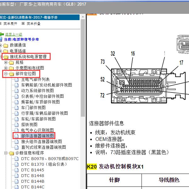Select the 诊断信息和程序 folder label

point(30,153)
